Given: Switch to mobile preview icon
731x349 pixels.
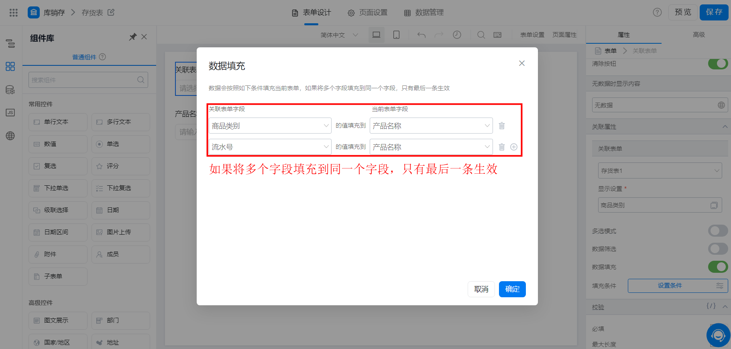Looking at the screenshot, I should pyautogui.click(x=396, y=35).
